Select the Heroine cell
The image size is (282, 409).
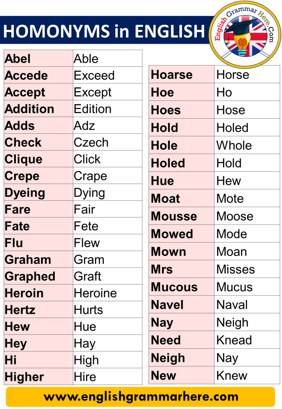point(108,293)
